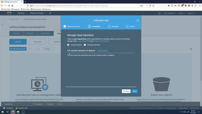Toggle the Firefox sidebar icon
This screenshot has width=202, height=114.
point(179,6)
